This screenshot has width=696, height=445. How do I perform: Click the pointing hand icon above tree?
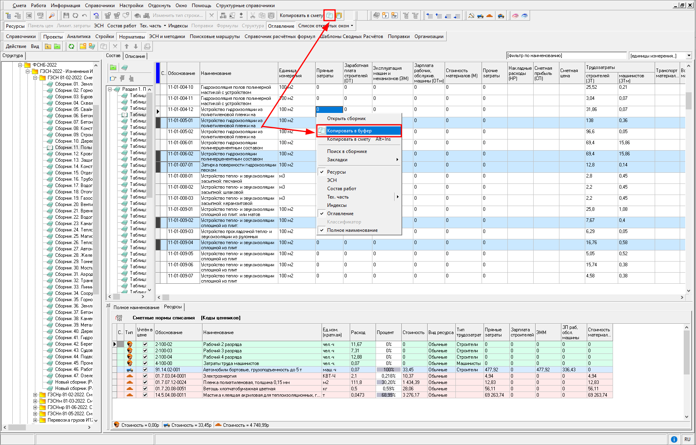113,78
